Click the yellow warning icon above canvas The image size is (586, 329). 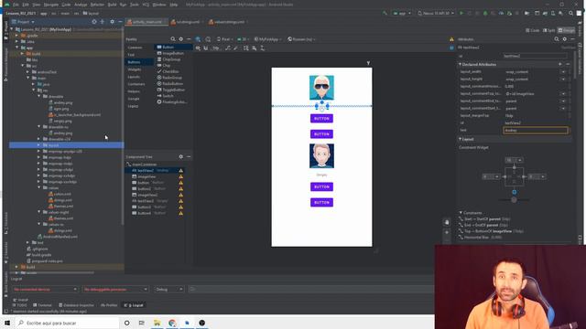[451, 39]
